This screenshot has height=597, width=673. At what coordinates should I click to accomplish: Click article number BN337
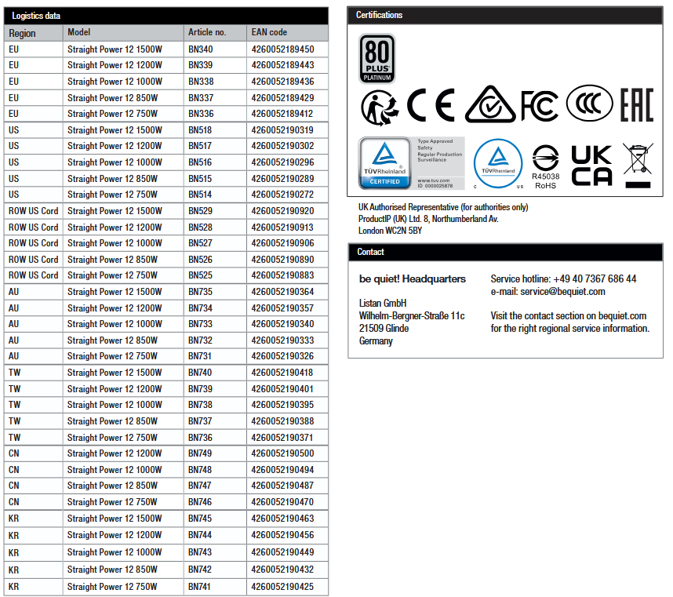click(x=201, y=98)
